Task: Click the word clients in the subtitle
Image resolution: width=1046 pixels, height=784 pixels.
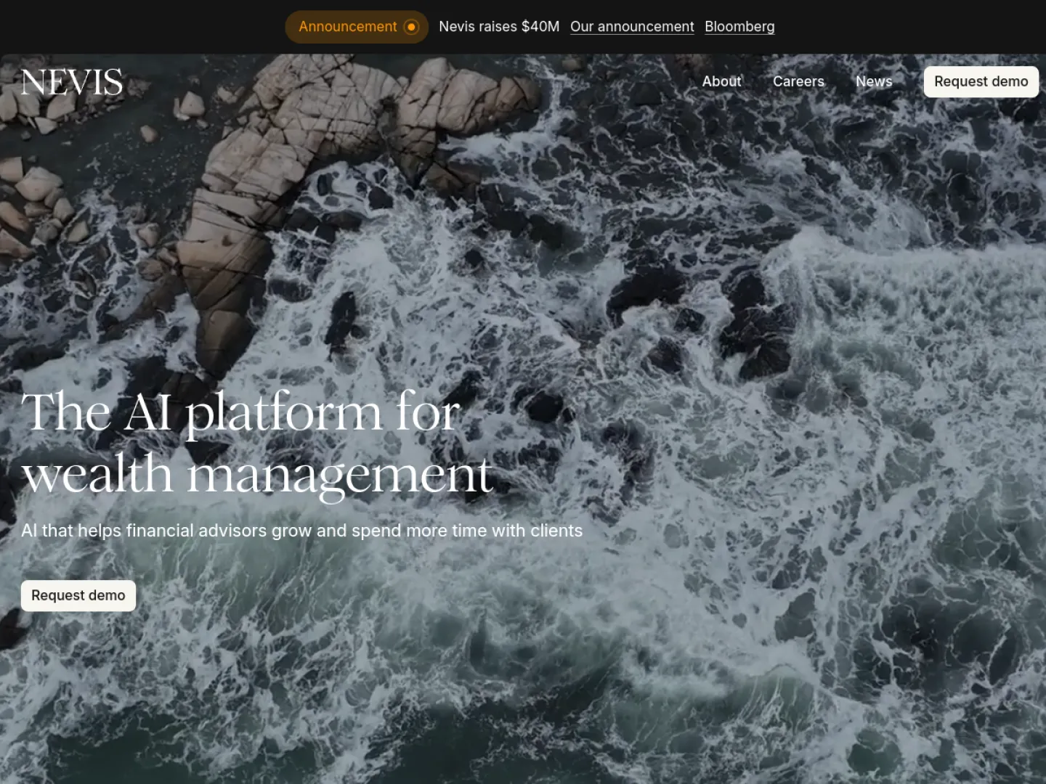Action: [556, 531]
